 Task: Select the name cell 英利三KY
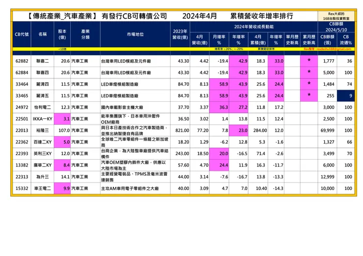tap(42, 153)
